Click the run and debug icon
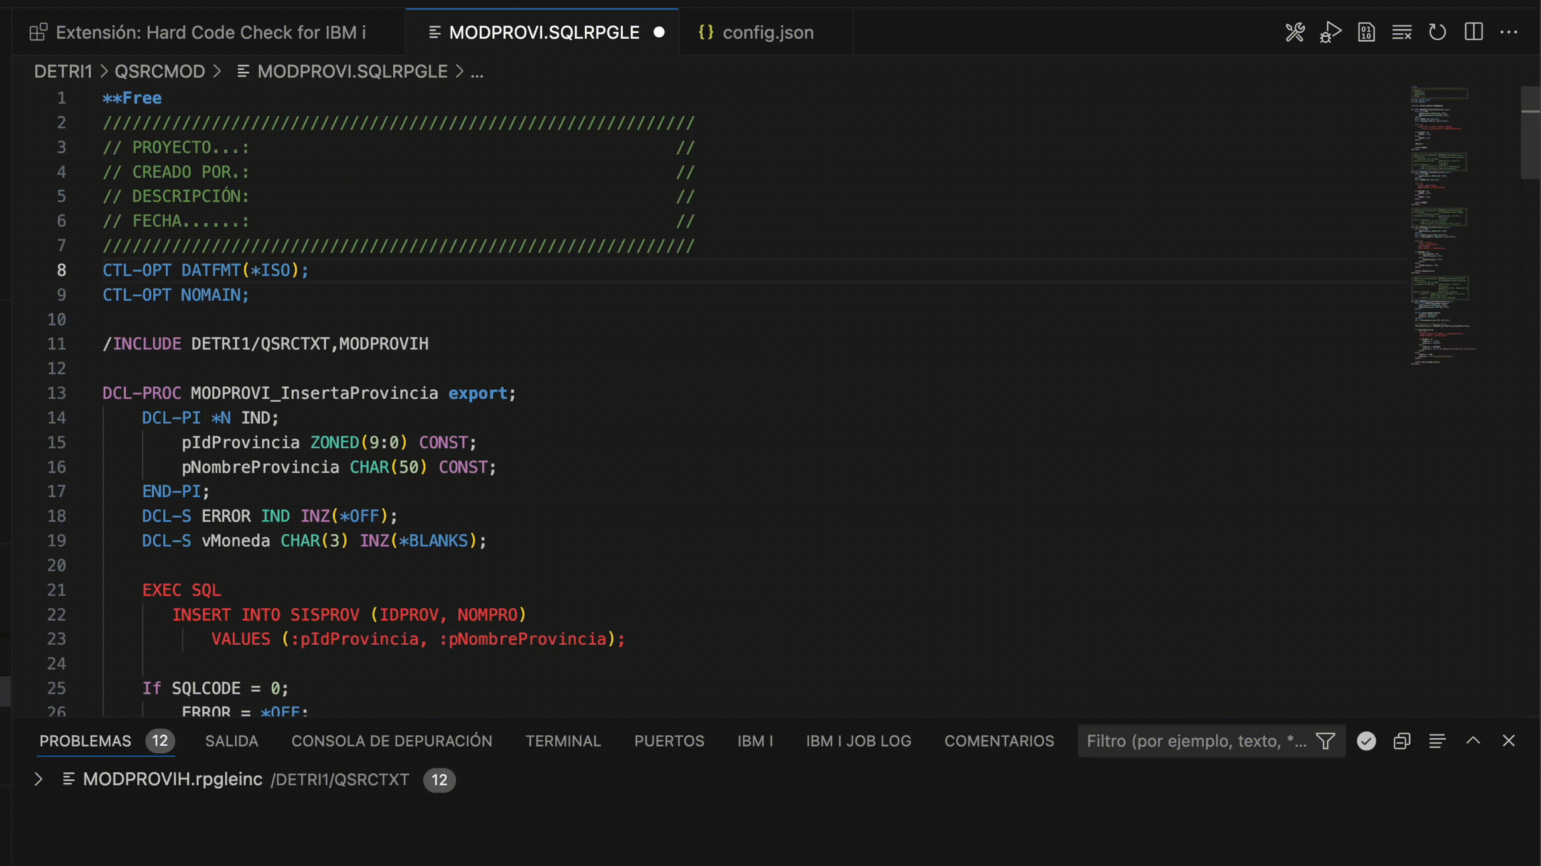This screenshot has height=866, width=1541. pyautogui.click(x=1330, y=32)
